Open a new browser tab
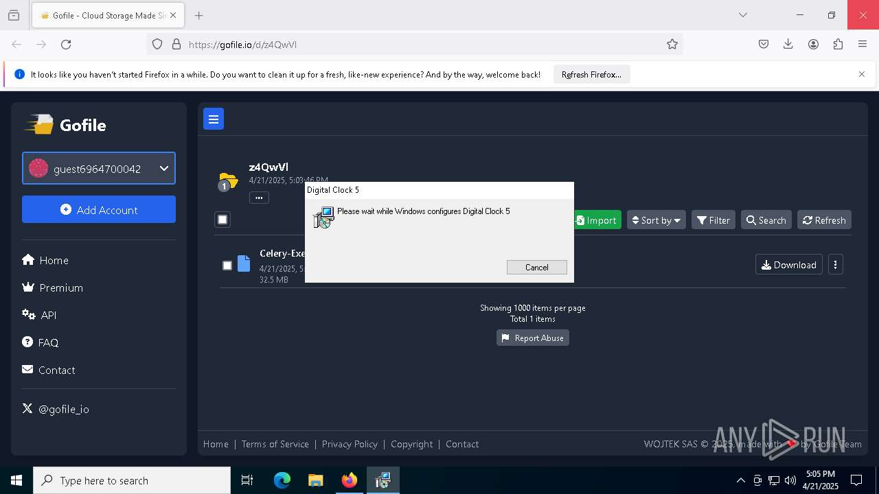The height and width of the screenshot is (494, 879). 199,15
